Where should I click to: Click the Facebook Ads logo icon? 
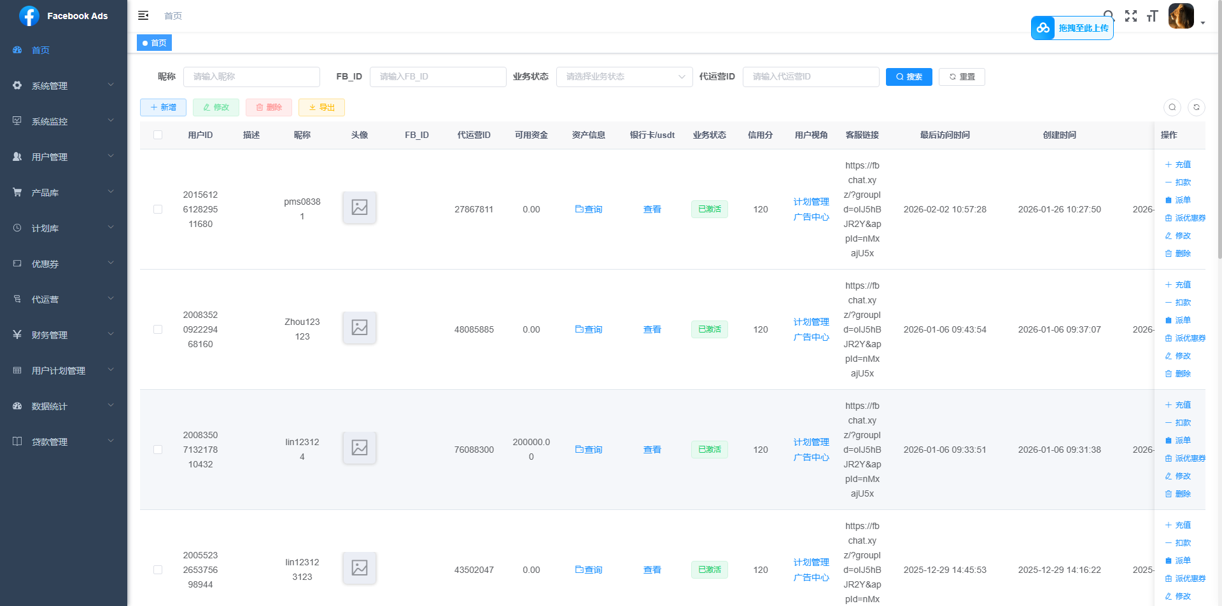(x=29, y=16)
